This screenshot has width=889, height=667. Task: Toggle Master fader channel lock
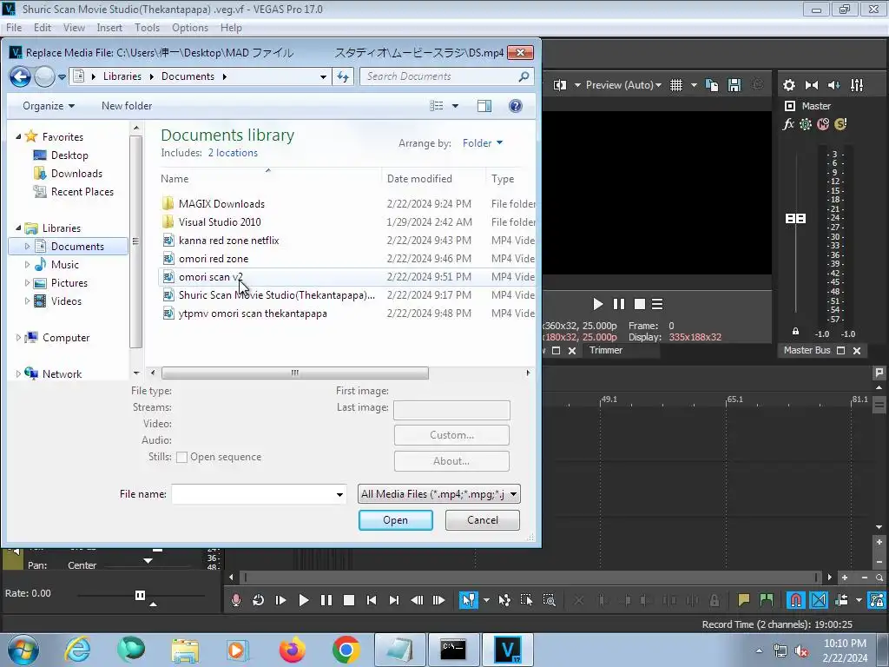point(795,331)
